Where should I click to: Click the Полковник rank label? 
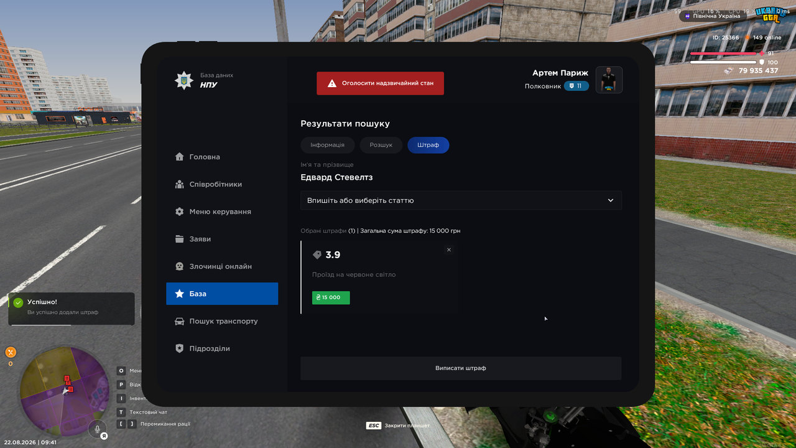tap(543, 86)
